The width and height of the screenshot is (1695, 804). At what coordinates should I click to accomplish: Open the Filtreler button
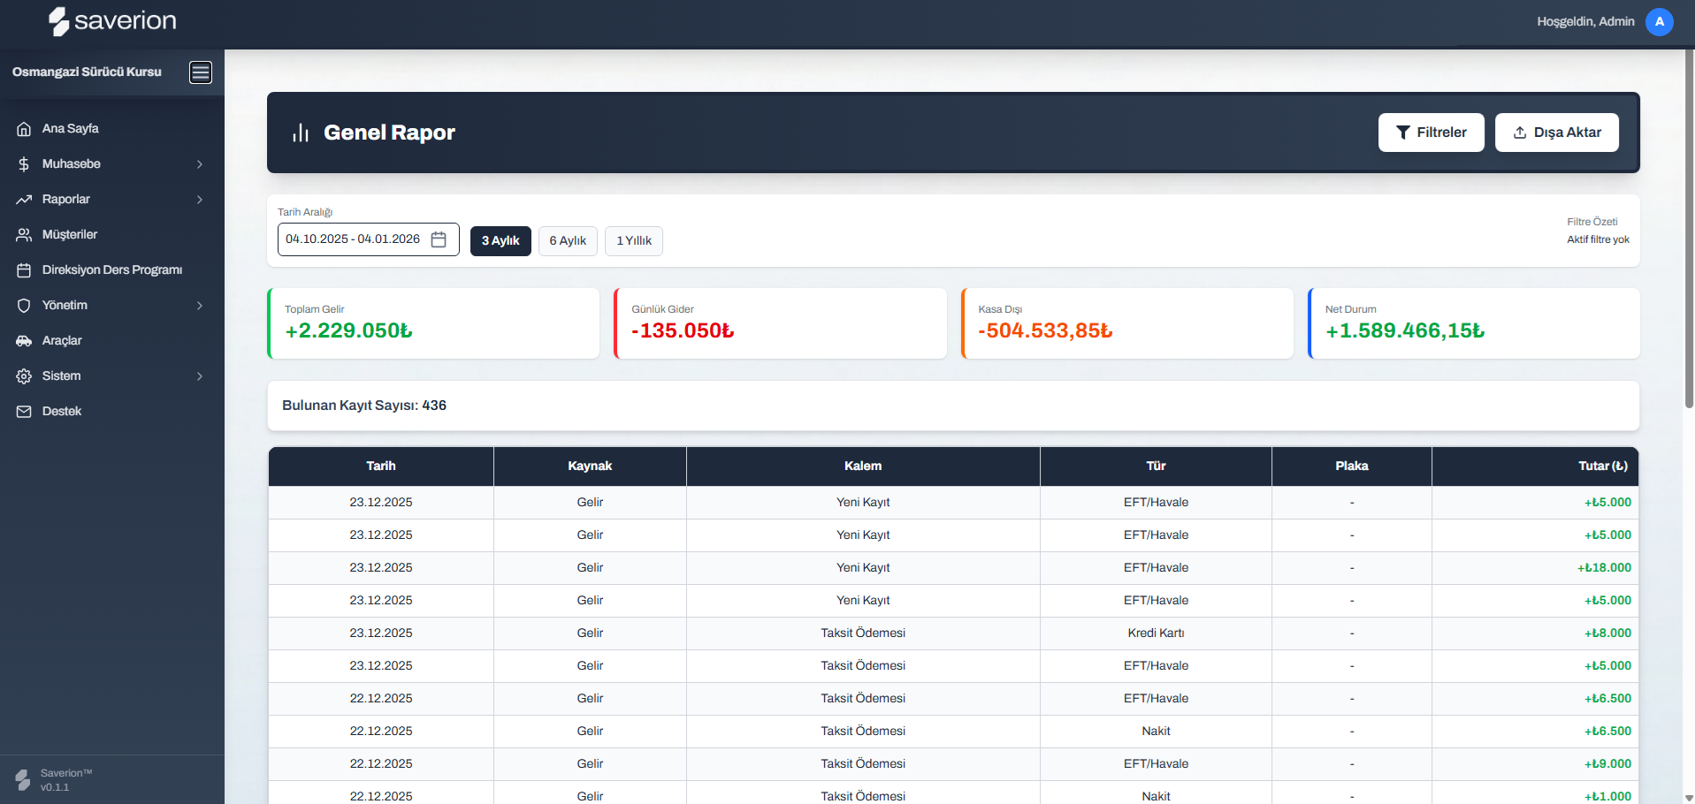pyautogui.click(x=1431, y=133)
